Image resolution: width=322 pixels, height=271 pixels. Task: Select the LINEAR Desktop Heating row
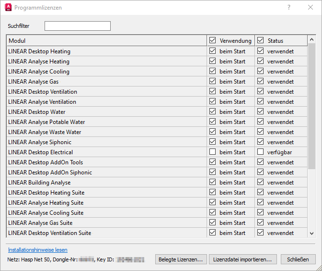pos(157,51)
